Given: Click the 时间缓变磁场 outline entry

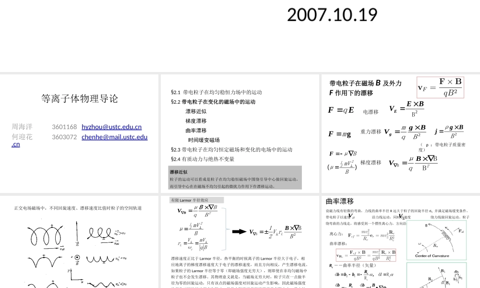Looking at the screenshot, I should pyautogui.click(x=204, y=140).
